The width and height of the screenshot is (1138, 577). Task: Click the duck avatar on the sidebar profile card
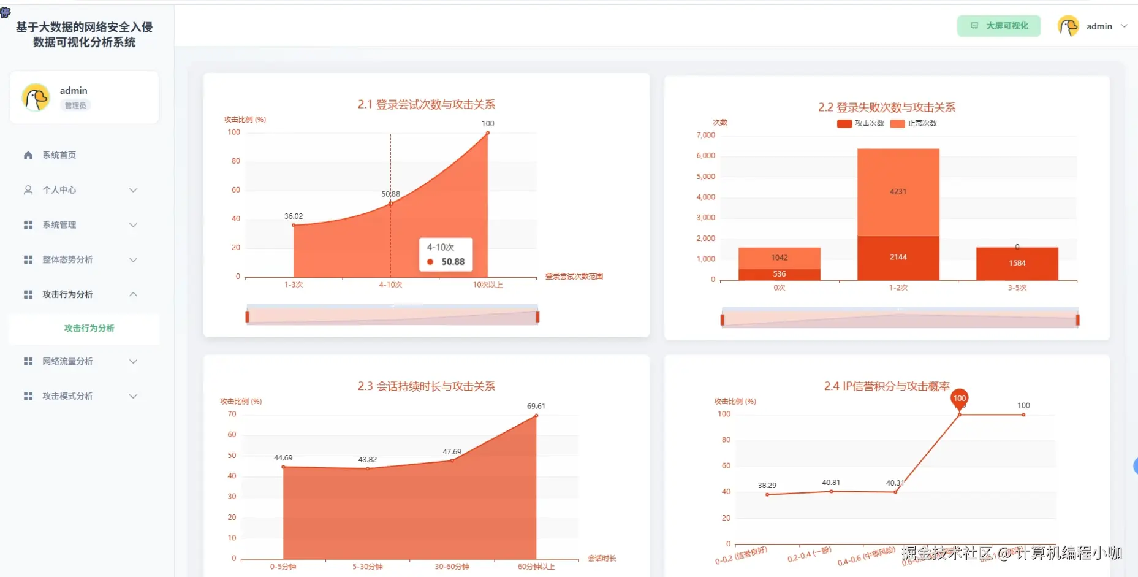(x=35, y=97)
